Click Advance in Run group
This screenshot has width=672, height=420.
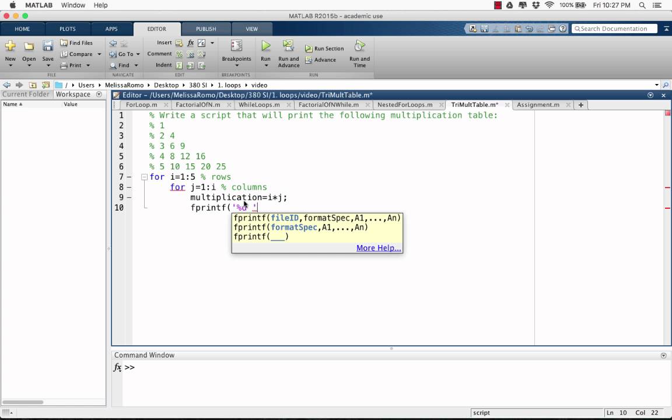tap(321, 60)
